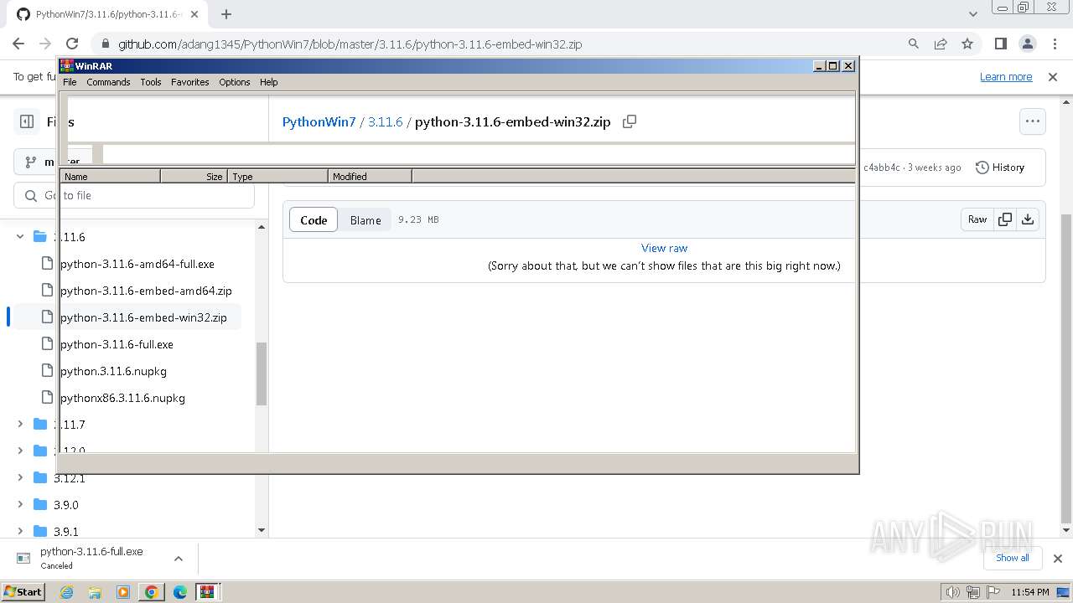Open the Windows Start menu

click(23, 591)
